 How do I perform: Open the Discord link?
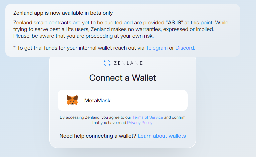point(185,48)
